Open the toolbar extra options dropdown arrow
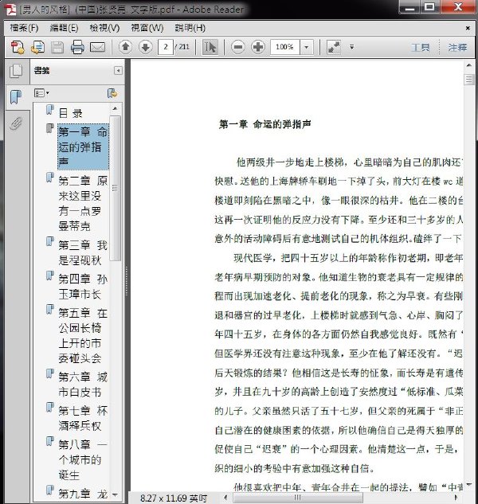This screenshot has height=504, width=478. (x=352, y=47)
